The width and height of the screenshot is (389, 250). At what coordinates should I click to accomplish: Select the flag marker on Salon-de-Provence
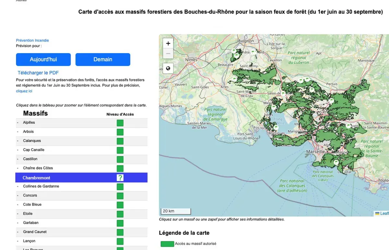[283, 93]
